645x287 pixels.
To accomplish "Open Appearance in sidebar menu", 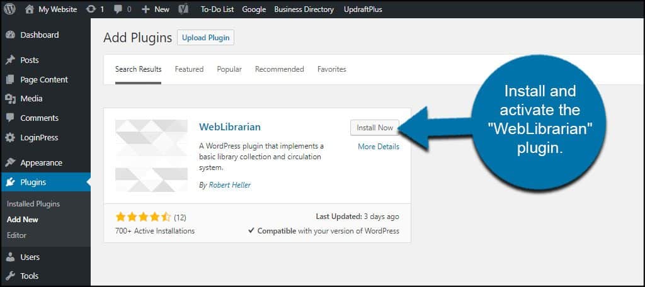I will pos(41,162).
